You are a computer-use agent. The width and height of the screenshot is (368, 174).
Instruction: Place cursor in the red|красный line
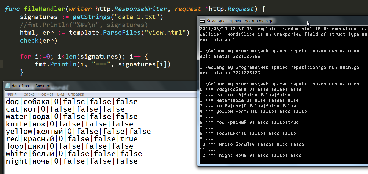pyautogui.click(x=71, y=139)
